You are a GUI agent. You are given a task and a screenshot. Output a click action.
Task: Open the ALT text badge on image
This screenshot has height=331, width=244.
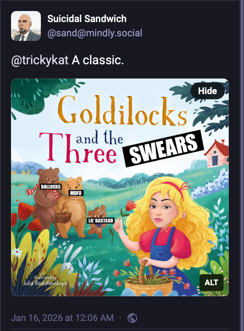(x=211, y=282)
